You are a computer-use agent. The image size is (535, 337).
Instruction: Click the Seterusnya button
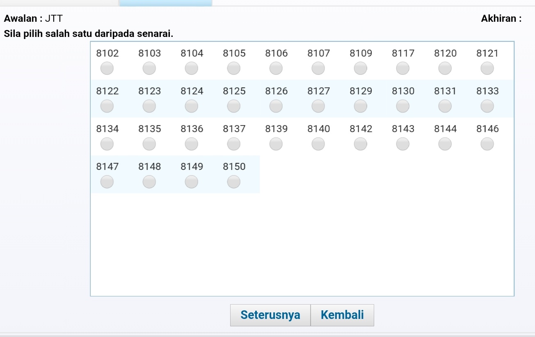click(270, 315)
